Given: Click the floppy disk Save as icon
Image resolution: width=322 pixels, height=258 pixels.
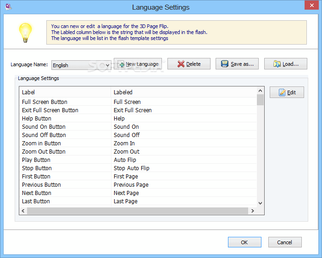Looking at the screenshot, I should pyautogui.click(x=225, y=64).
